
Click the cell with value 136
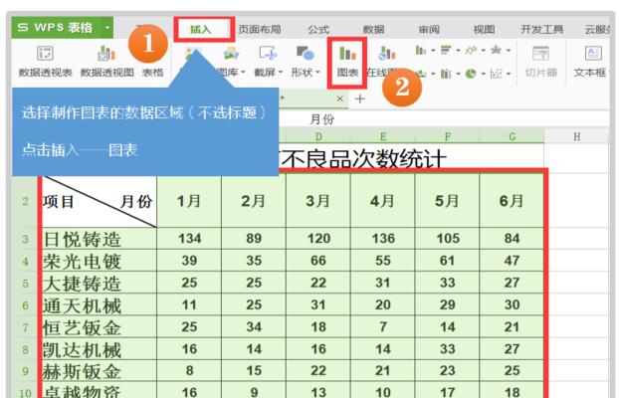pos(383,239)
